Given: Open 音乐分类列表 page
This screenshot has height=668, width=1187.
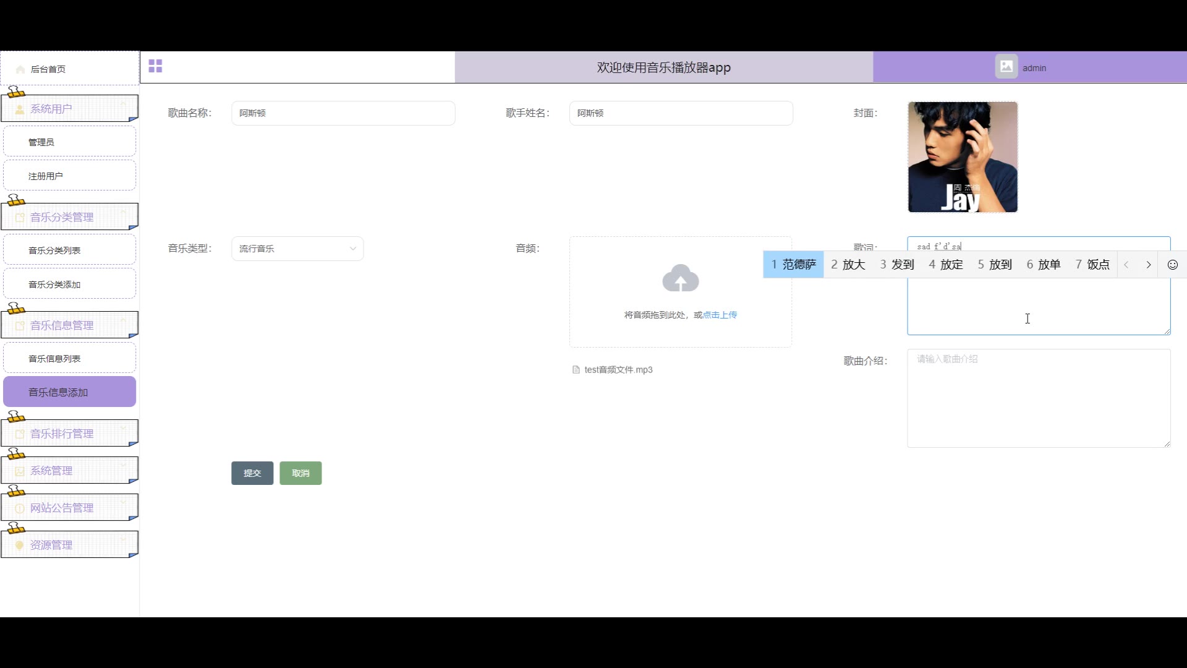Looking at the screenshot, I should [69, 250].
